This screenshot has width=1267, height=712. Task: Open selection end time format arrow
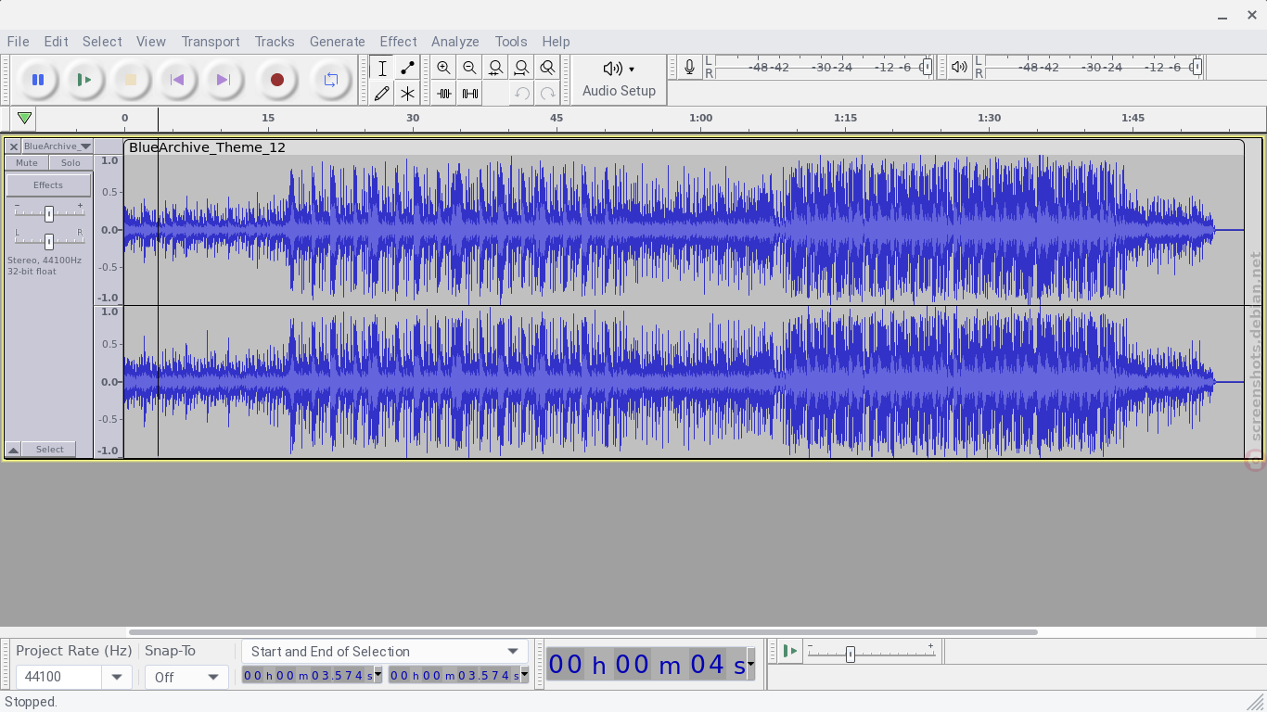[x=524, y=676]
